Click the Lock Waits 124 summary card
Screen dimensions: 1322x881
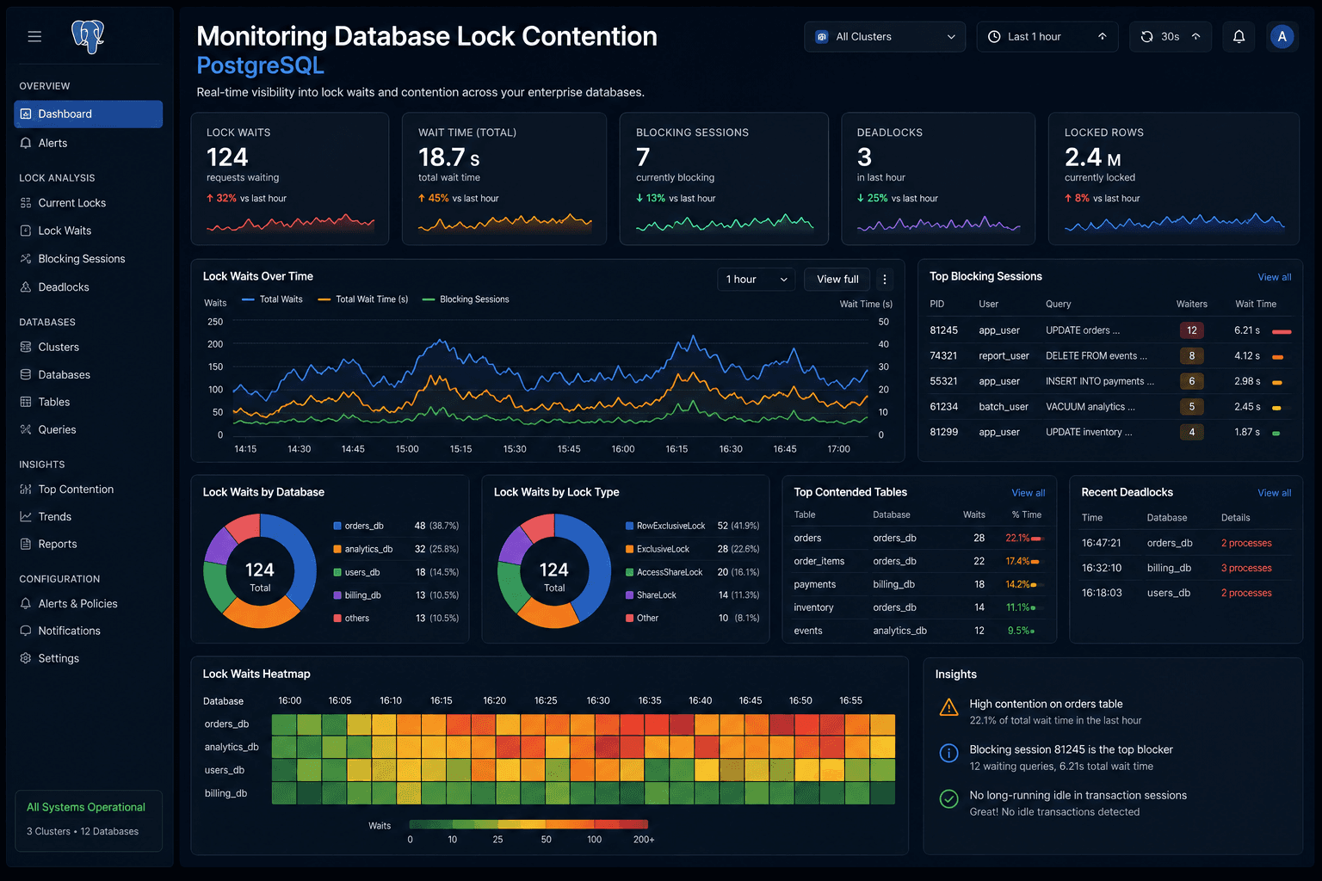click(290, 179)
